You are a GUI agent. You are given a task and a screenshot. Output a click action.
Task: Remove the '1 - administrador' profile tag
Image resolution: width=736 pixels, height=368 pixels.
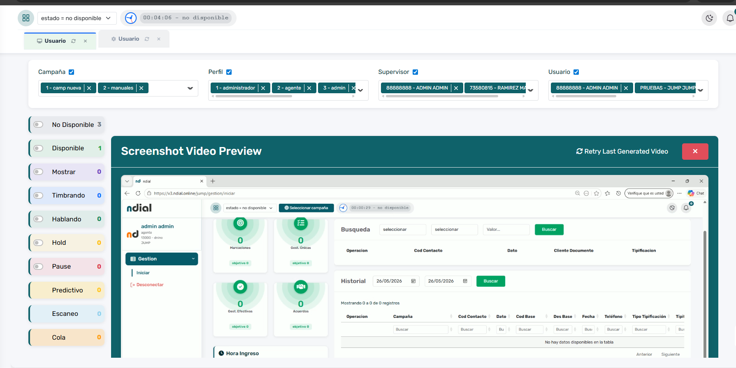point(263,88)
